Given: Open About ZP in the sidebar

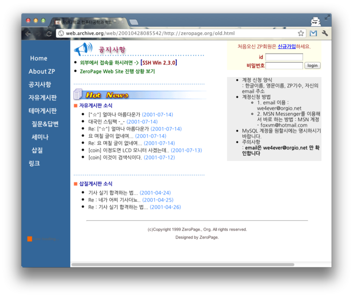Looking at the screenshot, I should [42, 71].
